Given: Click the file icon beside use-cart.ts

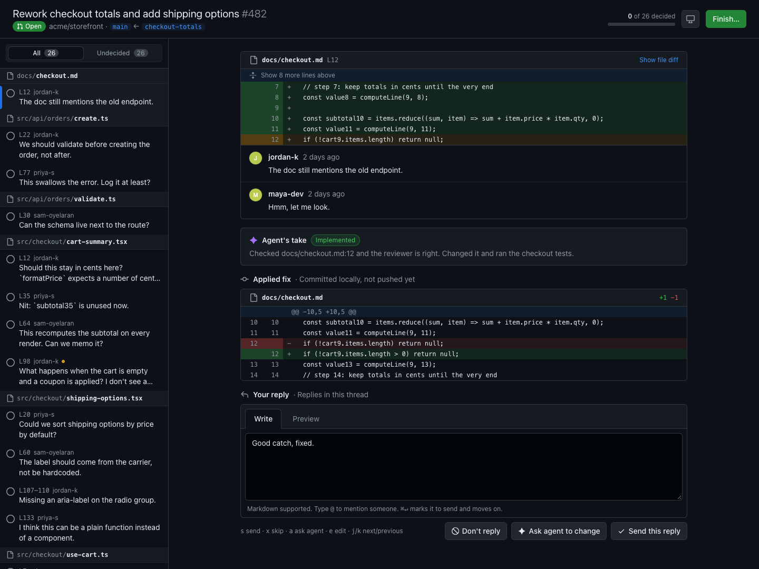Looking at the screenshot, I should [x=10, y=555].
